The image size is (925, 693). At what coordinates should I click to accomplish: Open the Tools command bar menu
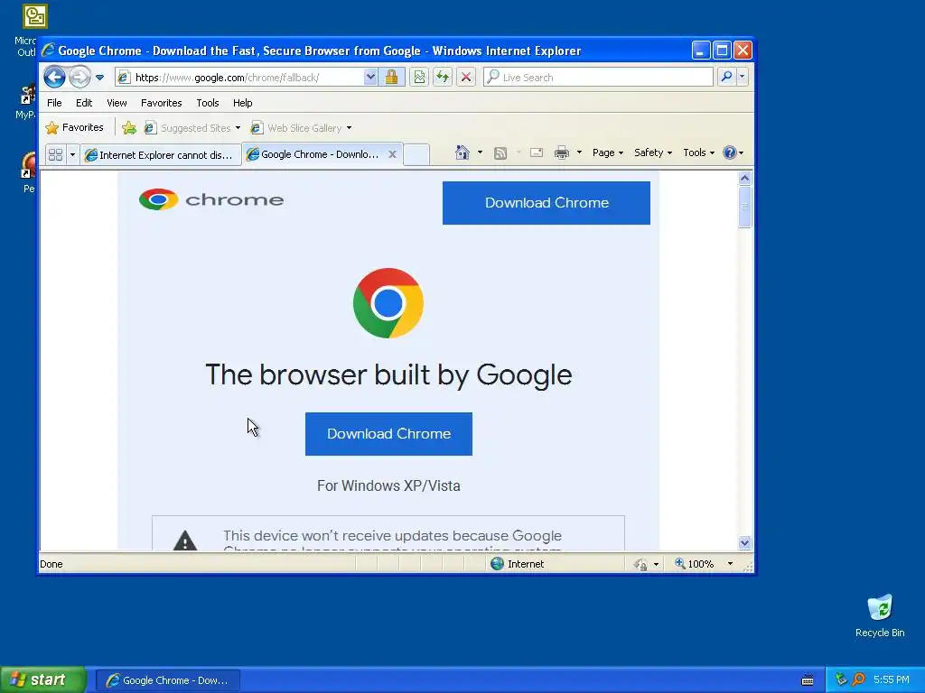pyautogui.click(x=698, y=152)
